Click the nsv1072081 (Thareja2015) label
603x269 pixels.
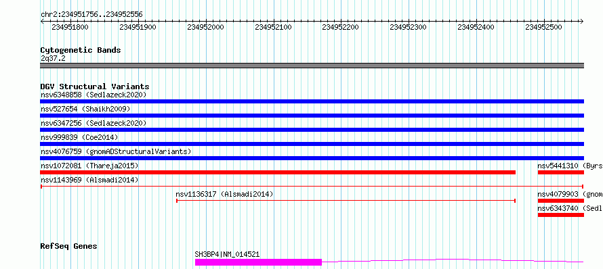click(x=89, y=166)
